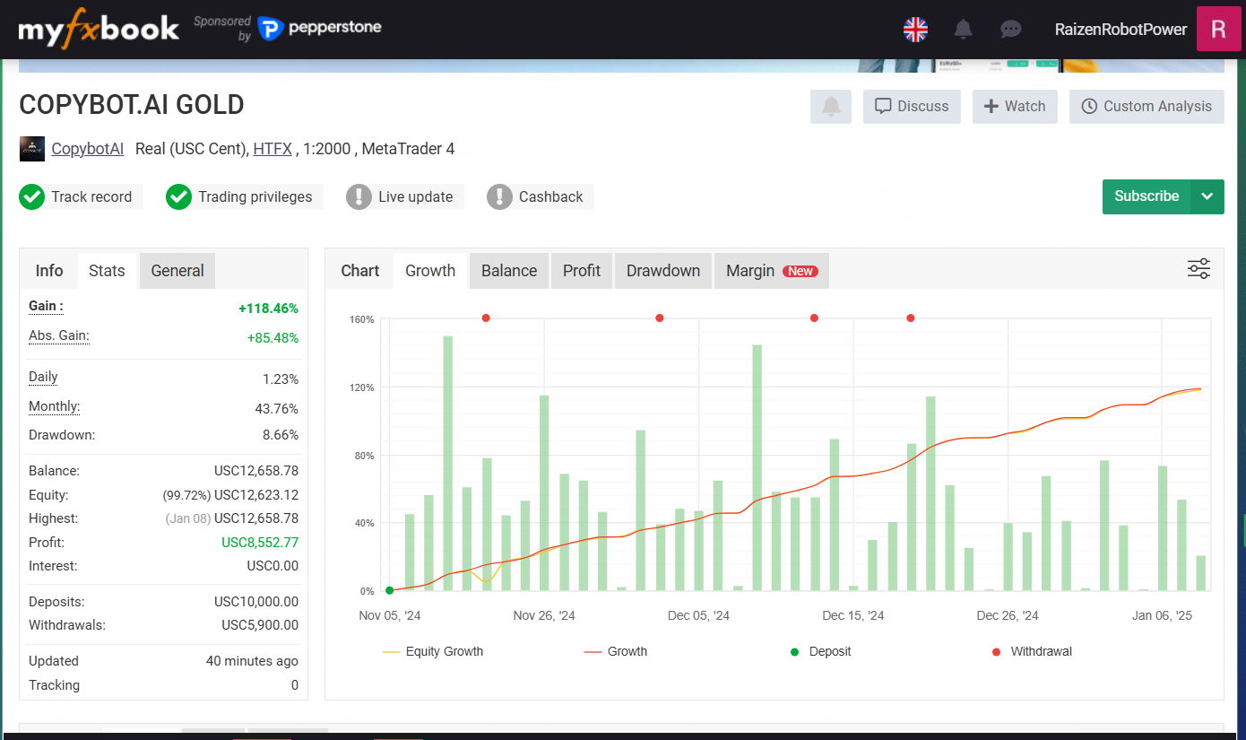
Task: Open the R user avatar menu
Action: coord(1219,29)
